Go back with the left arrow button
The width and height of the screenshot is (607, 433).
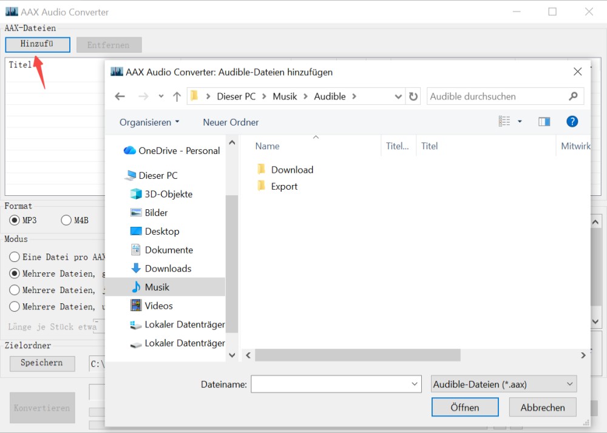[120, 96]
